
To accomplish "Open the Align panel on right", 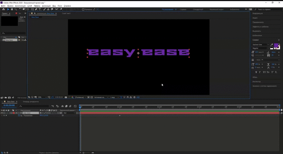I will pyautogui.click(x=257, y=31).
